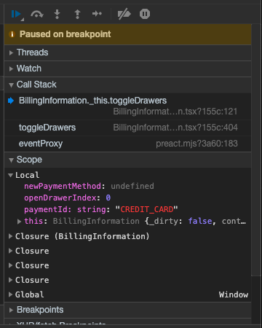
Task: Step over next function call
Action: pos(37,14)
